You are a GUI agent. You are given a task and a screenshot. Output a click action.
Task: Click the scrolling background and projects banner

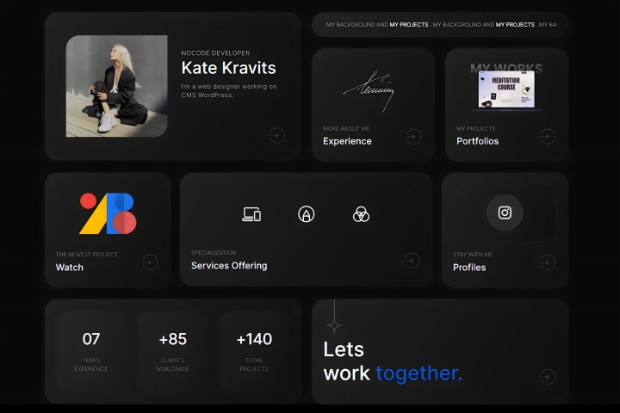(x=440, y=24)
